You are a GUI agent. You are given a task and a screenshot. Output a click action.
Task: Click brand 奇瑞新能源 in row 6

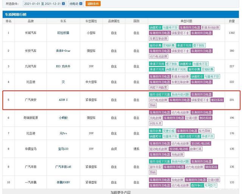31,118
